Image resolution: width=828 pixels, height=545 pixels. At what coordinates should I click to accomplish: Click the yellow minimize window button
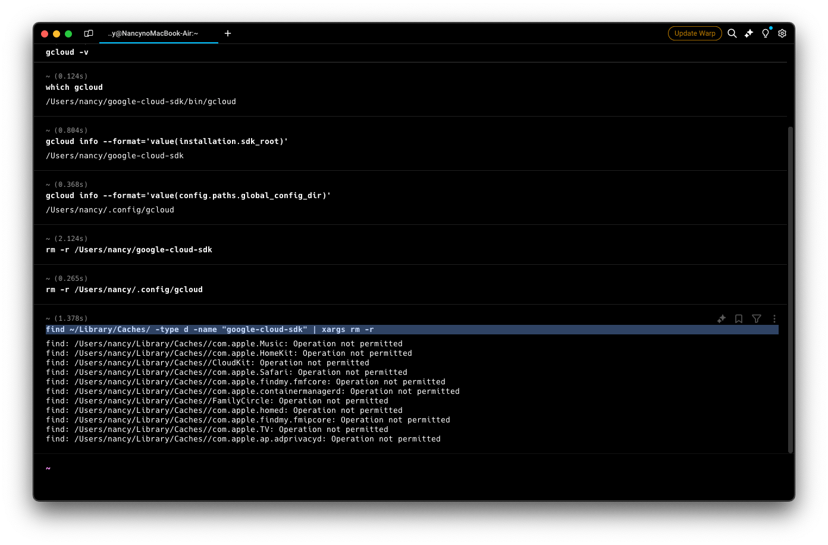57,34
